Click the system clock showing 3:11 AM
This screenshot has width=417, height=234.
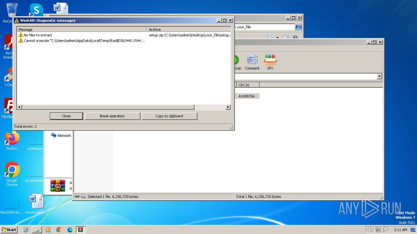pos(400,230)
